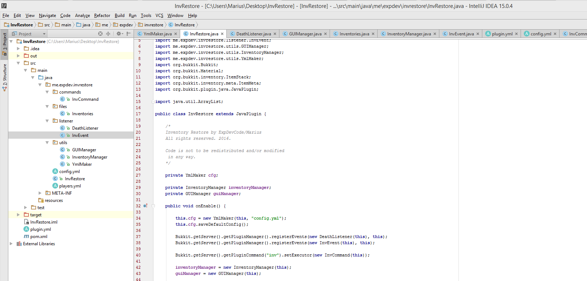This screenshot has width=587, height=281.
Task: Select InvEvent in the project tree
Action: [x=80, y=135]
